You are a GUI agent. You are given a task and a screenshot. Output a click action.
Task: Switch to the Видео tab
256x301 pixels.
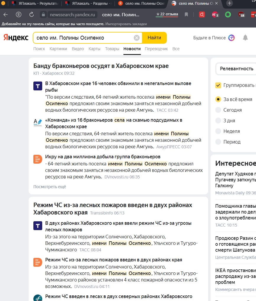click(x=78, y=49)
